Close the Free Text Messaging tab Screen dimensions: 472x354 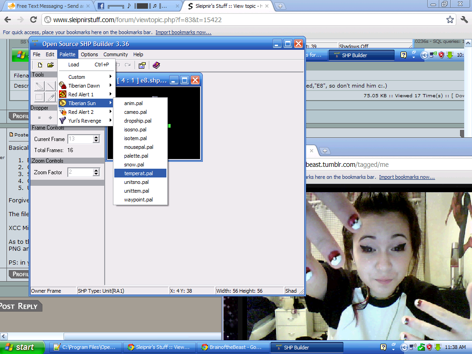88,6
